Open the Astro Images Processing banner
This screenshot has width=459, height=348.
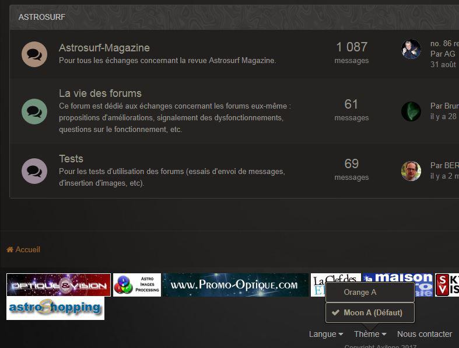coord(137,285)
